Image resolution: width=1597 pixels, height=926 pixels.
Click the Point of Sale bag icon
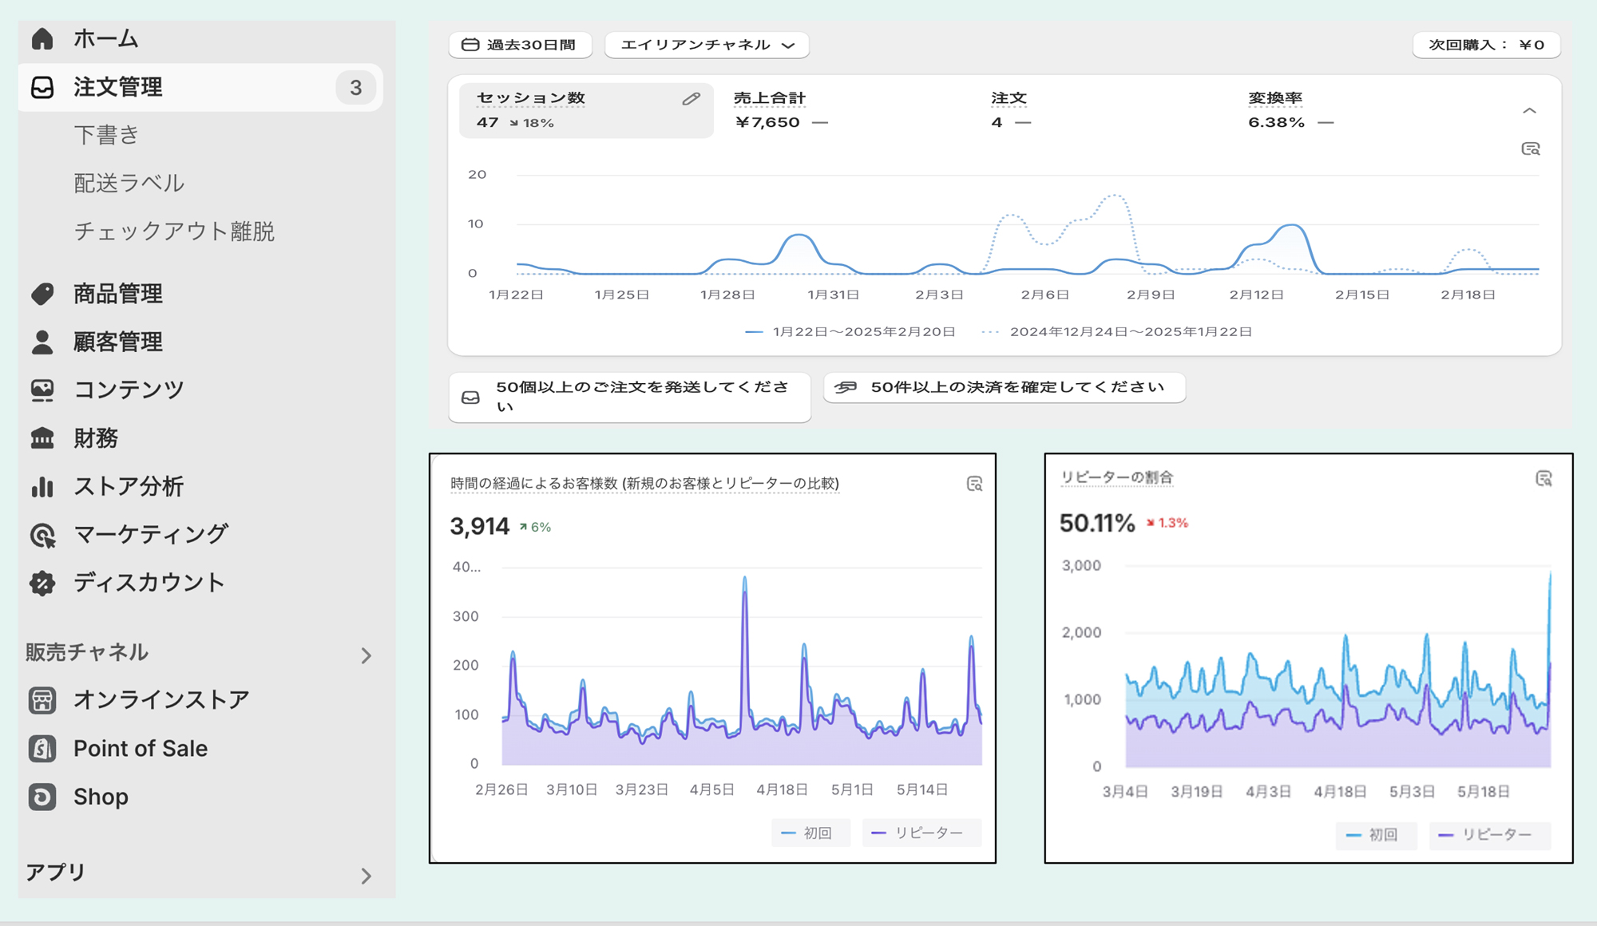[42, 749]
